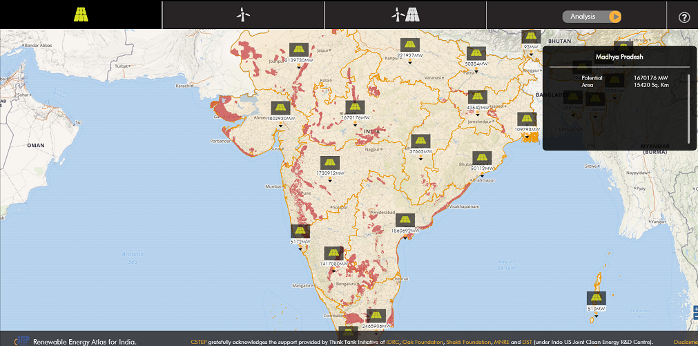Select the 221927MW solar icon near Kanpur
This screenshot has height=346, width=698.
coord(409,46)
